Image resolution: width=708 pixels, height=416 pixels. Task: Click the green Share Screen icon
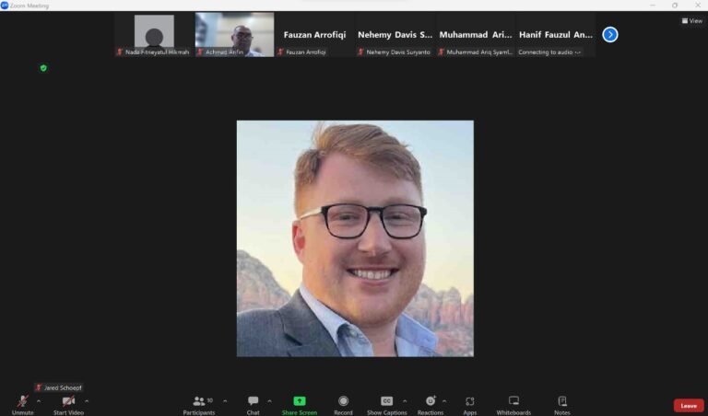300,402
